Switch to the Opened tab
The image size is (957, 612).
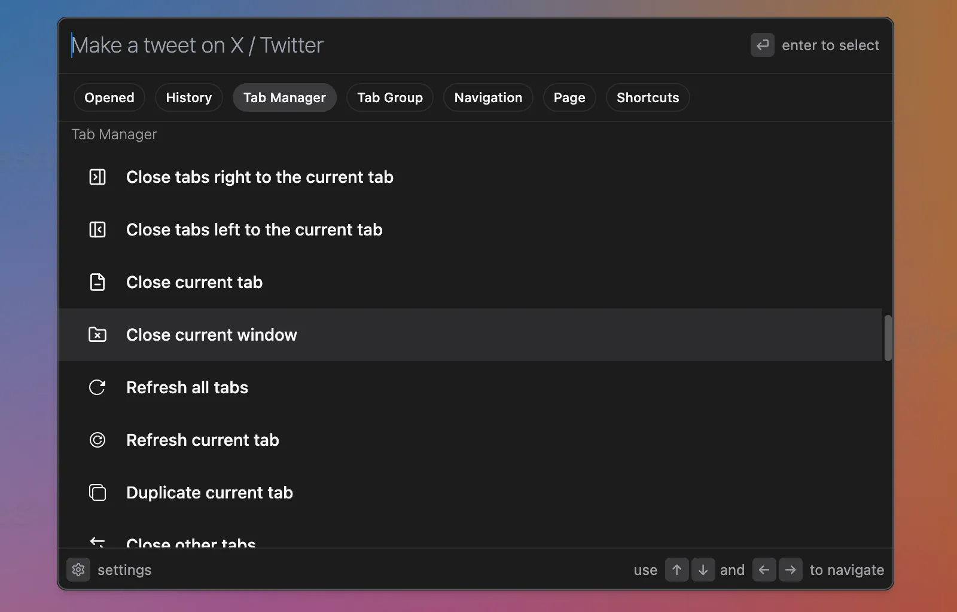click(x=109, y=97)
